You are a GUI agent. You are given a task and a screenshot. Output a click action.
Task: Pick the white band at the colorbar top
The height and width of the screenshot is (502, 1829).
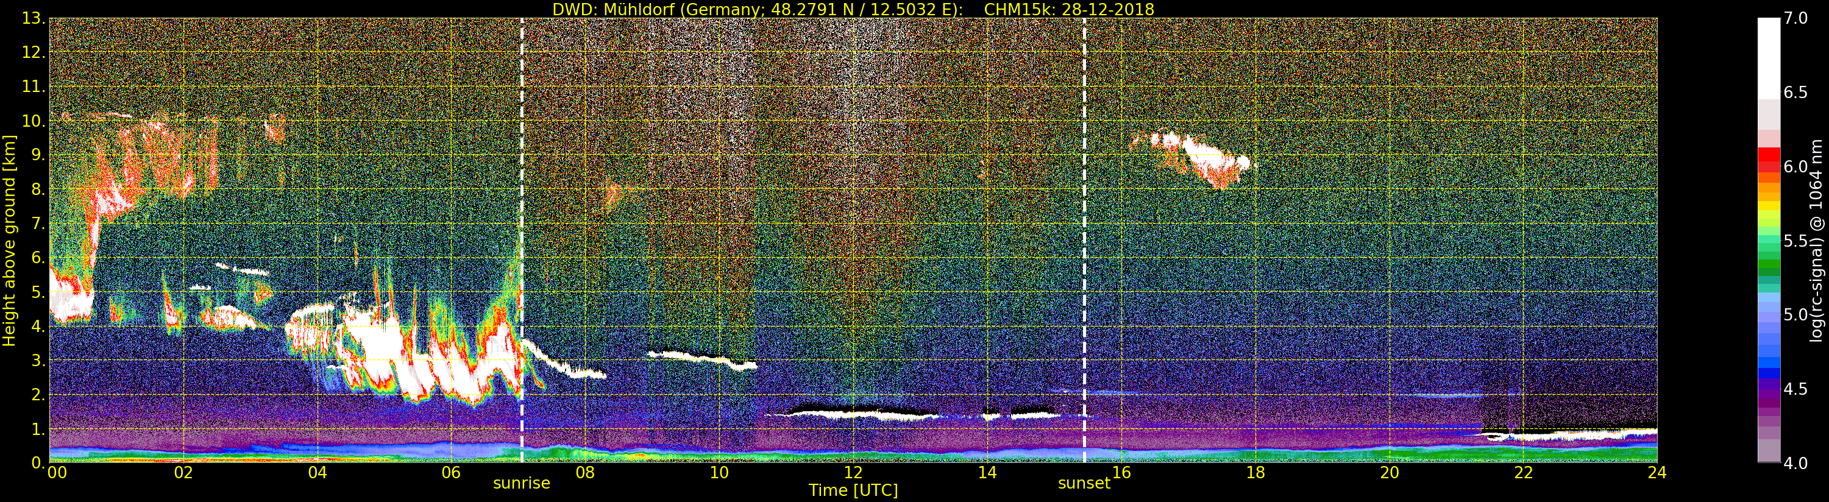[x=1769, y=58]
